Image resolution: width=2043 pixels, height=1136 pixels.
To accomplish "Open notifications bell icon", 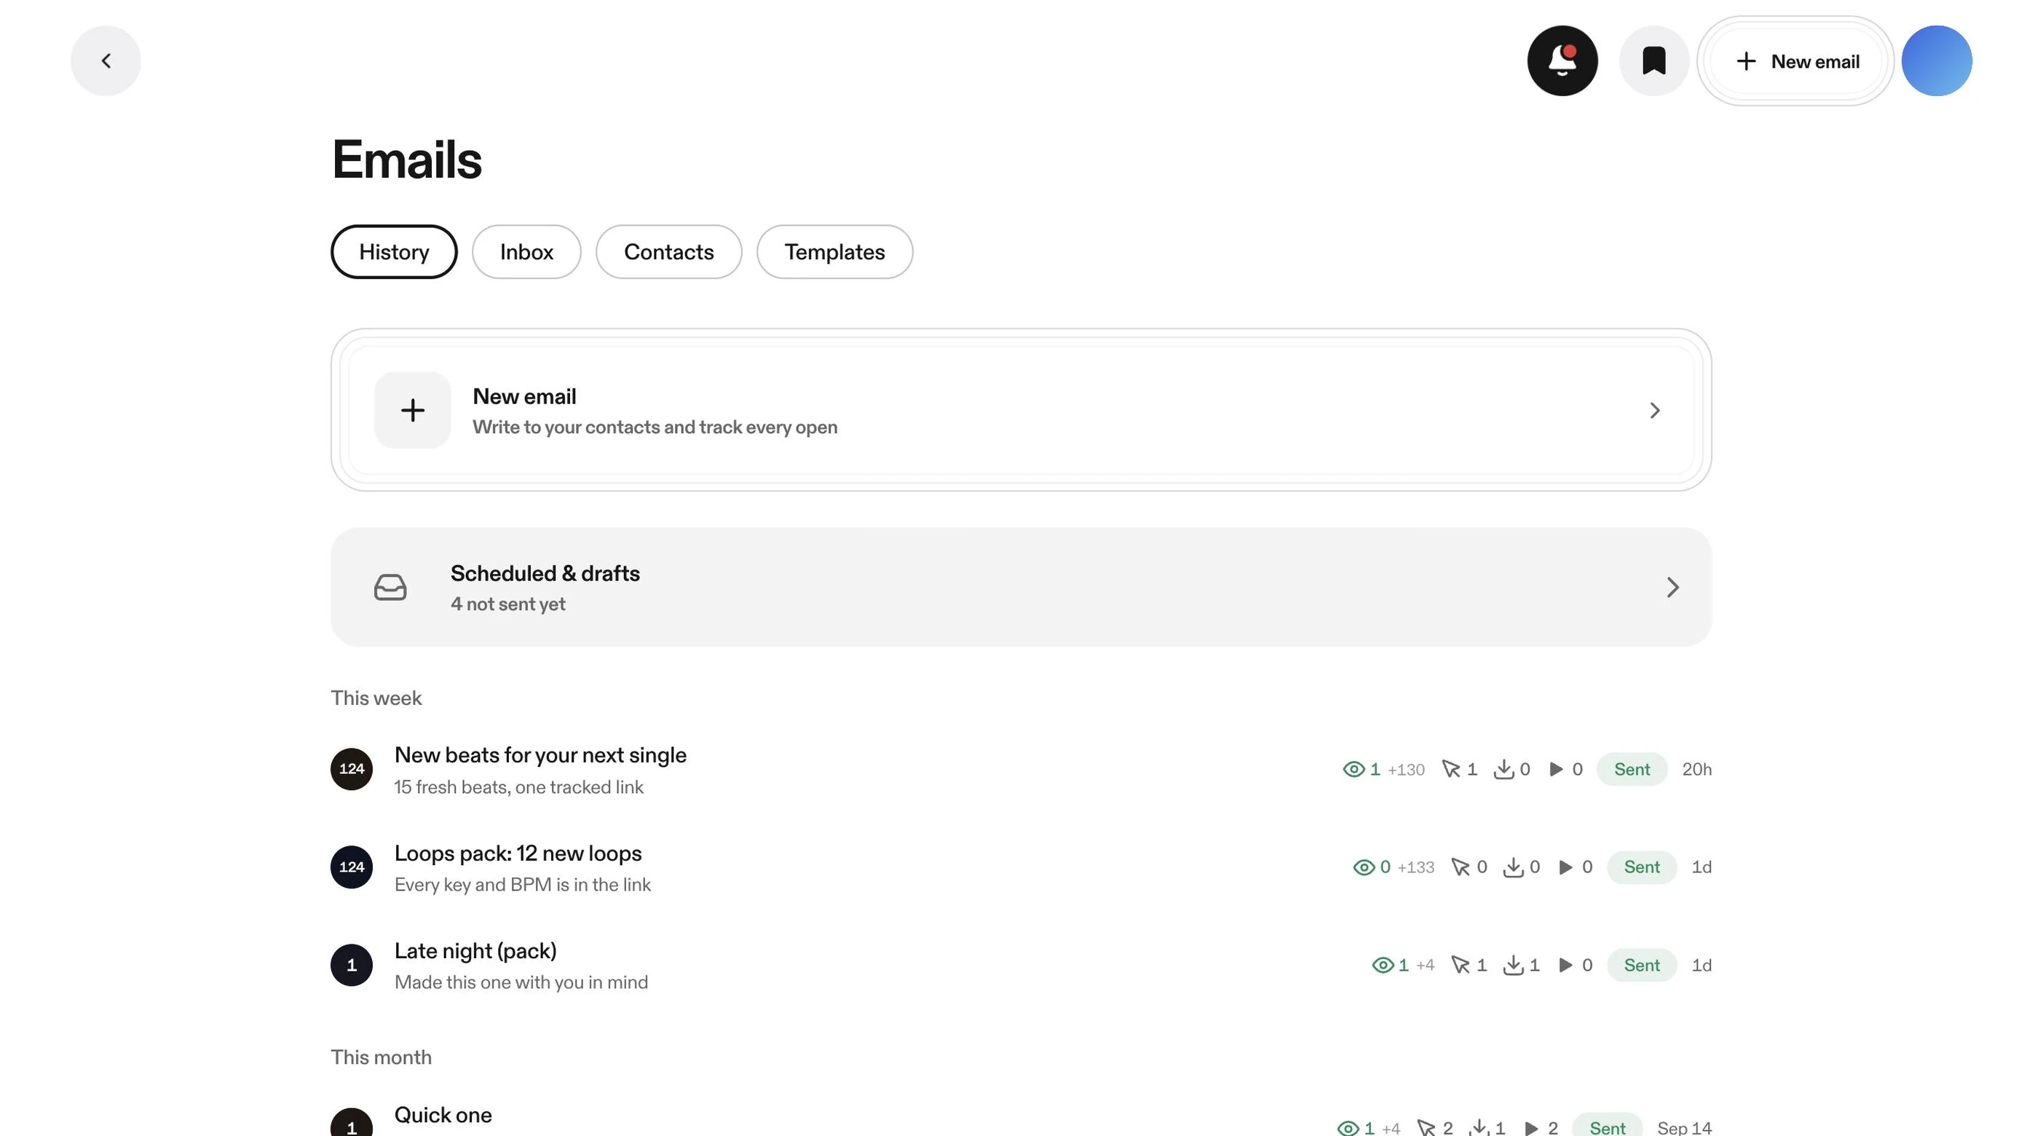I will (x=1562, y=61).
